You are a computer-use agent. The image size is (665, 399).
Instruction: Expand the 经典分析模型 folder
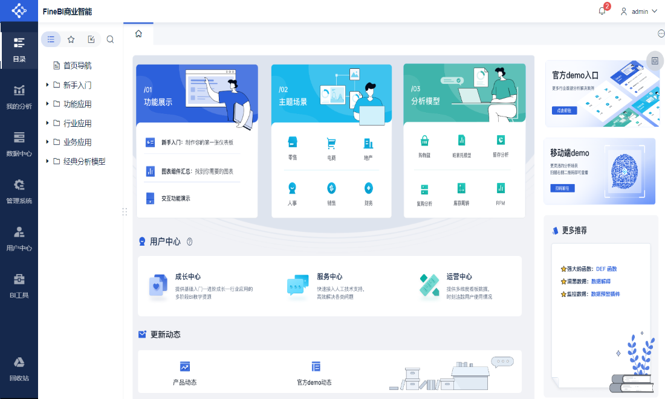click(x=48, y=161)
